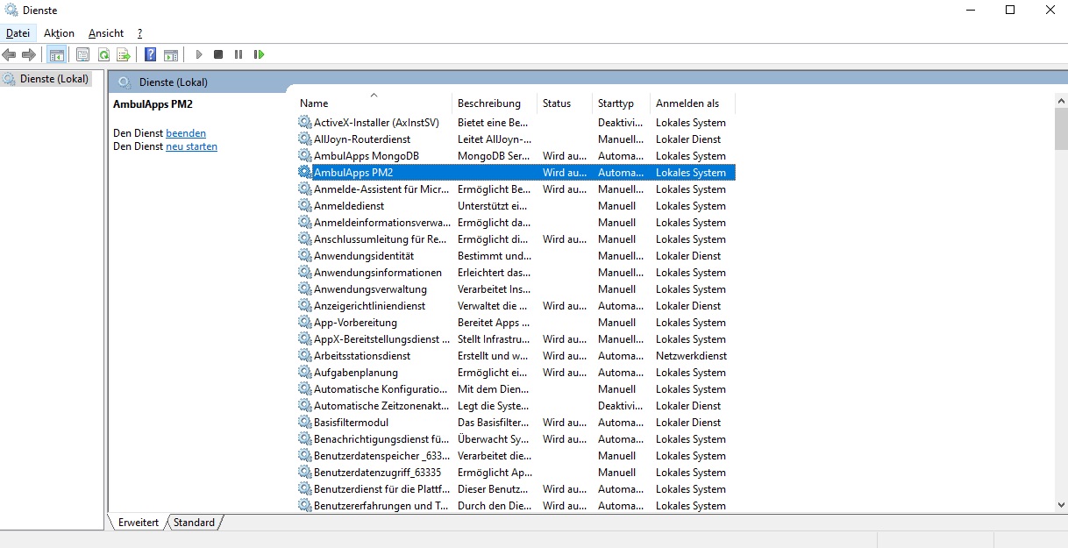The height and width of the screenshot is (548, 1068).
Task: Click the Stop Service square icon
Action: pyautogui.click(x=218, y=54)
